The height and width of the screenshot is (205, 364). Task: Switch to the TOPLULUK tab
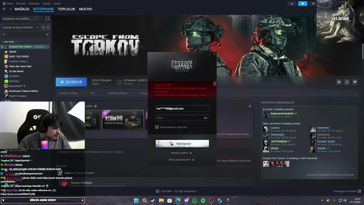click(66, 9)
